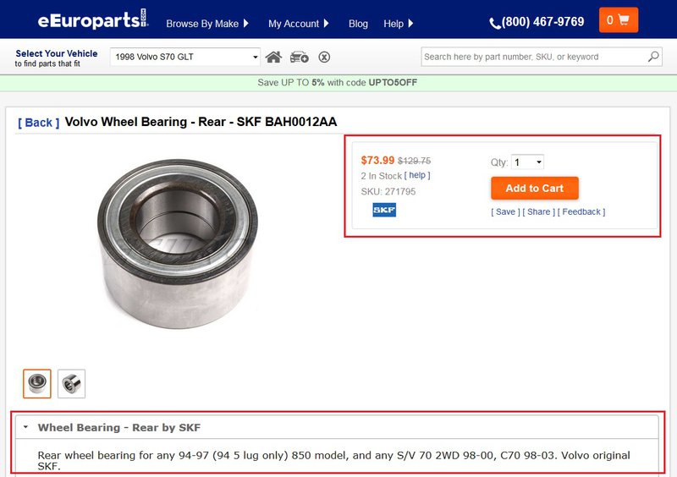
Task: Clear selected vehicle with X icon
Action: click(x=324, y=57)
